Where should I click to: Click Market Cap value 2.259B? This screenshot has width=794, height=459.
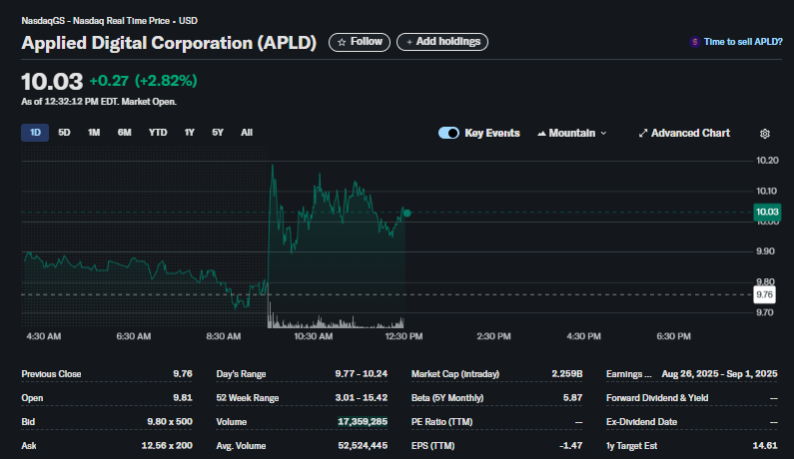pos(567,374)
